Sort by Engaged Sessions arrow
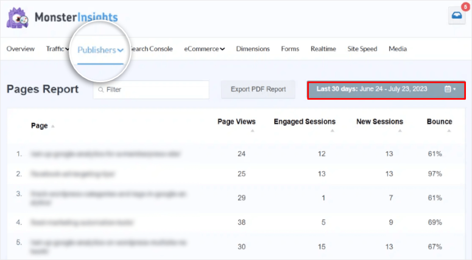472x260 pixels. coord(333,130)
